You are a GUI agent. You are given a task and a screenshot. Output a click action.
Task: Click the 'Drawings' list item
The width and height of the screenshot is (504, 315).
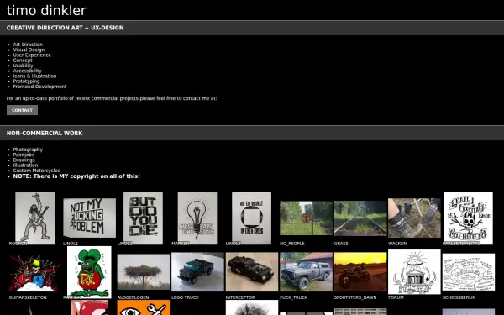24,160
